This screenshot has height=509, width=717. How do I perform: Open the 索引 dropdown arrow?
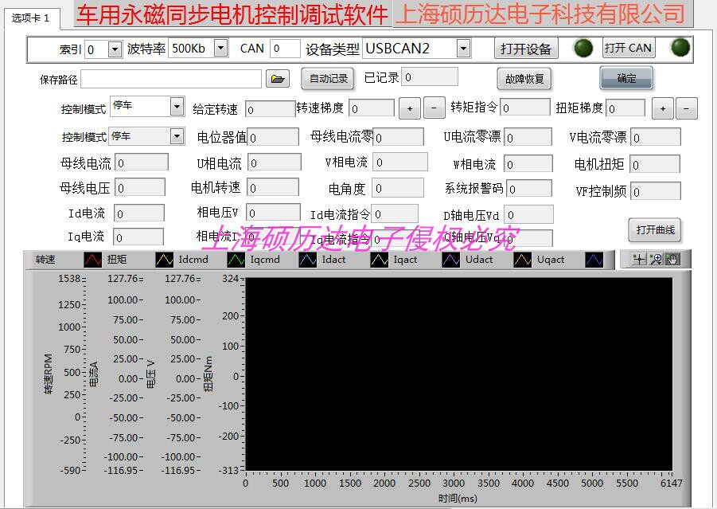pos(115,49)
